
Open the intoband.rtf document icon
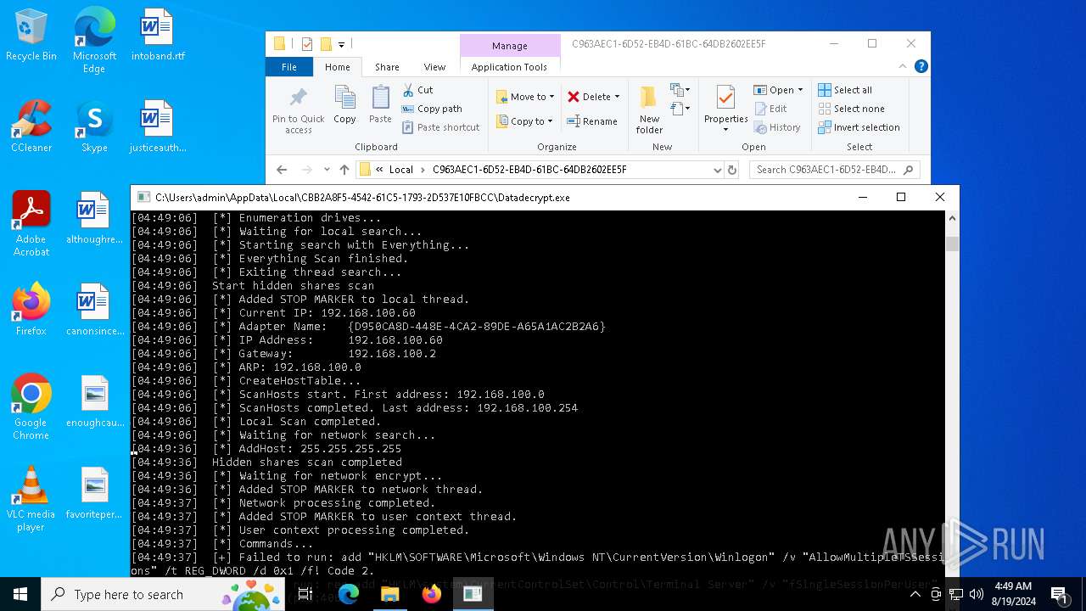(x=157, y=36)
